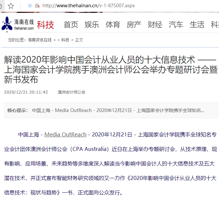Open the 海南在线 site logo
This screenshot has width=219, height=198.
[x=18, y=25]
